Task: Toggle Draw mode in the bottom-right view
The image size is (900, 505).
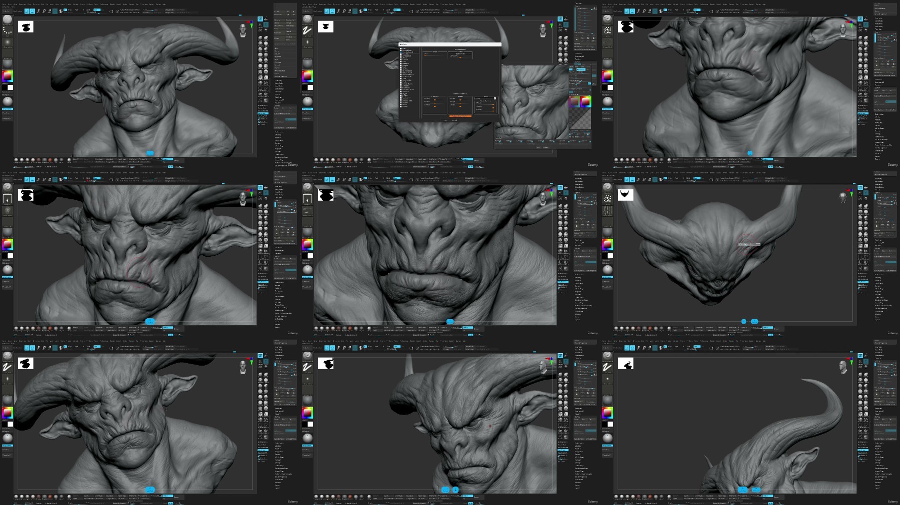Action: 632,348
